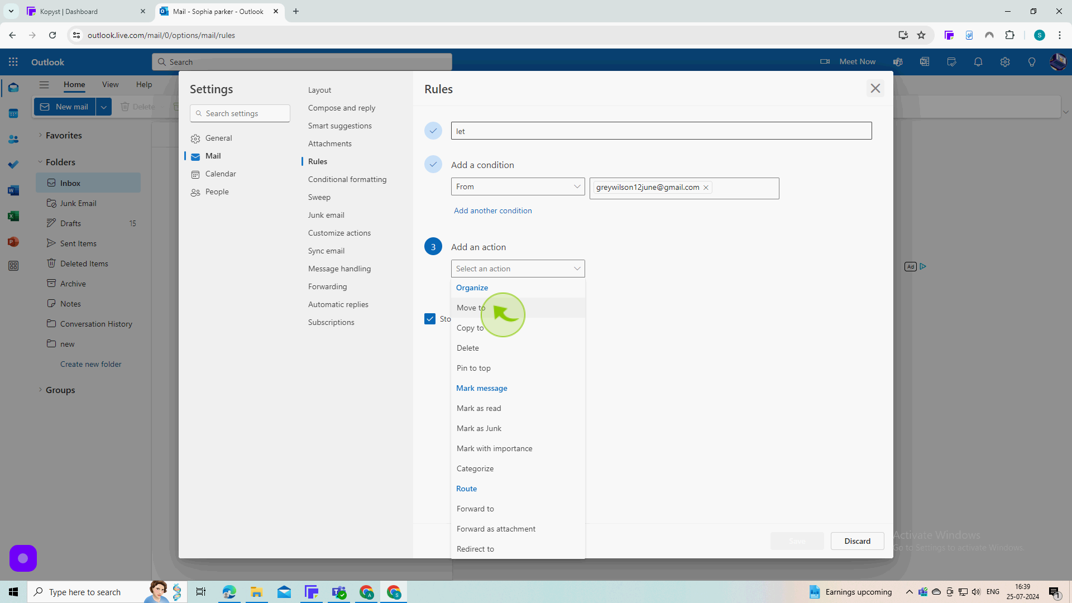The image size is (1072, 603).
Task: Click the Tips lightbulb icon
Action: click(x=1032, y=62)
